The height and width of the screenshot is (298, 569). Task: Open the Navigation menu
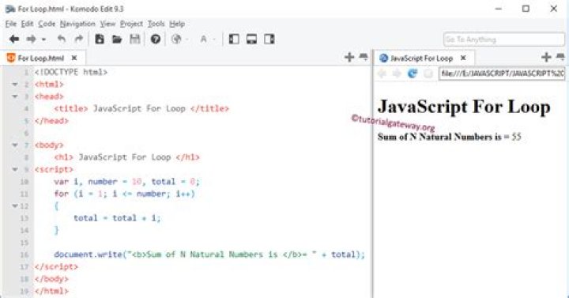click(77, 24)
